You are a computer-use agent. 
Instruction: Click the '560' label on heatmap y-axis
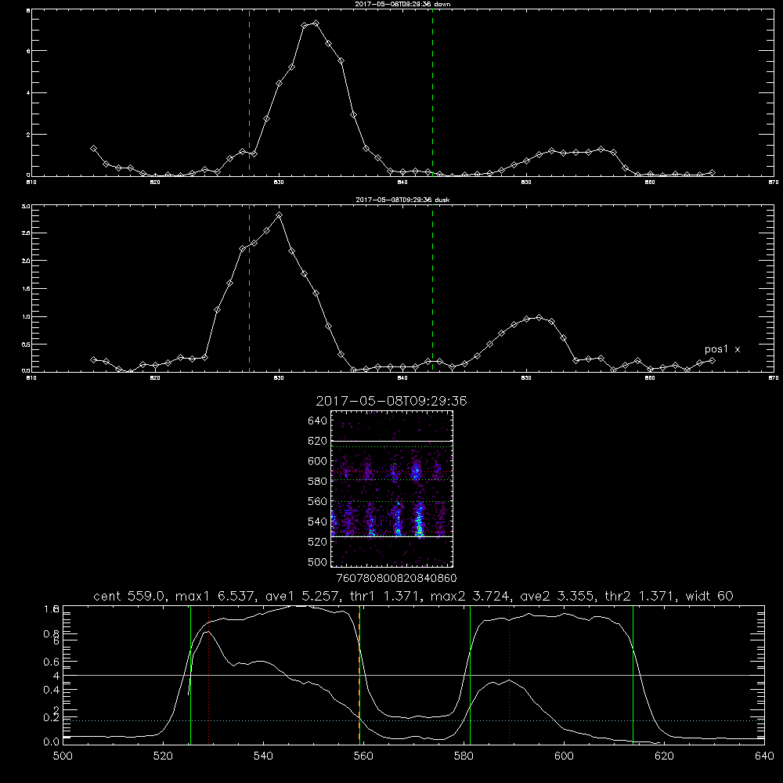(x=318, y=501)
